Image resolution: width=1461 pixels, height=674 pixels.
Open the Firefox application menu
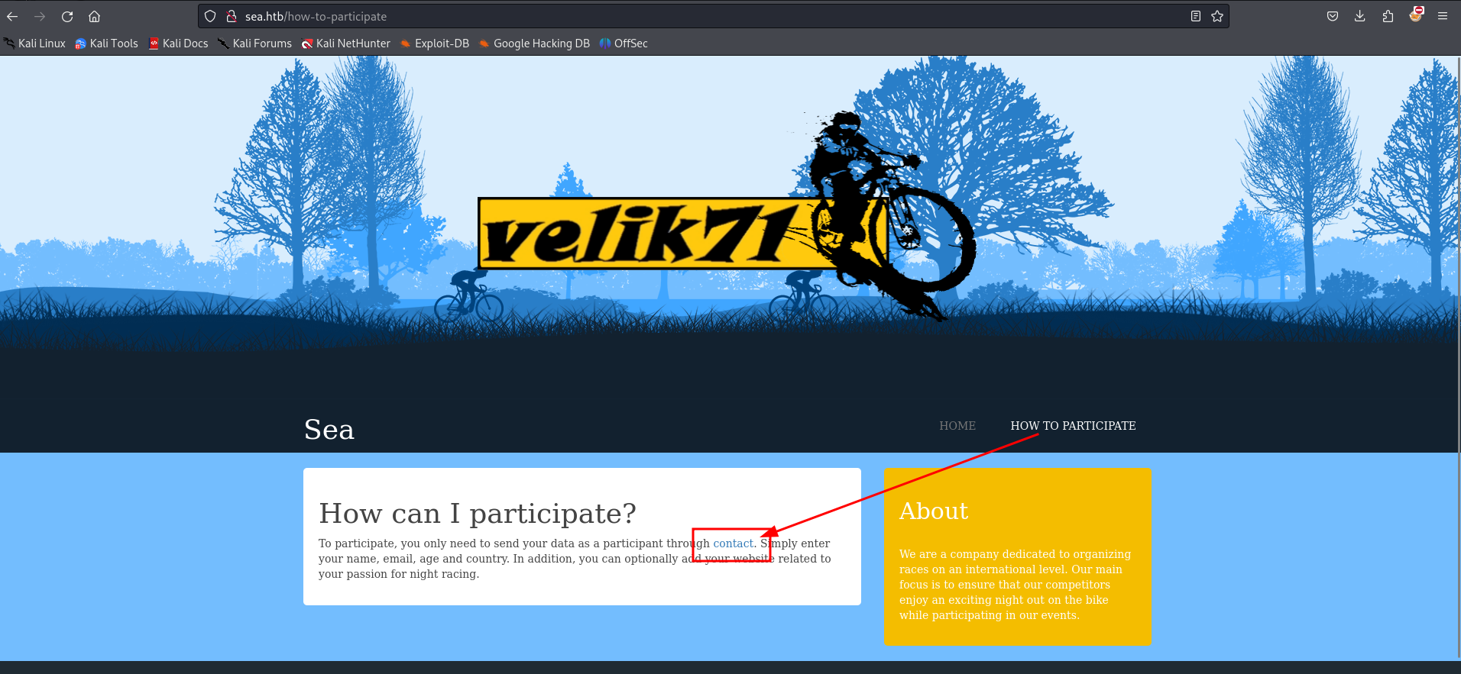[1443, 16]
